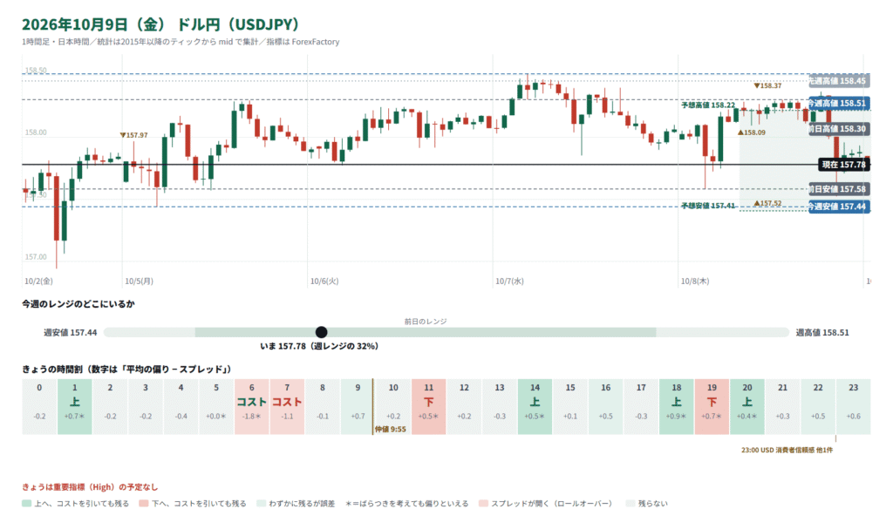This screenshot has width=893, height=509.
Task: Click the 週安値 157.44 range bar label
Action: click(x=71, y=332)
